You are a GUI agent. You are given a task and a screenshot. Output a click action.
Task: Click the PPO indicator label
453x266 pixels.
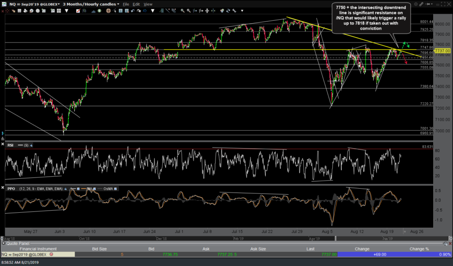11,189
